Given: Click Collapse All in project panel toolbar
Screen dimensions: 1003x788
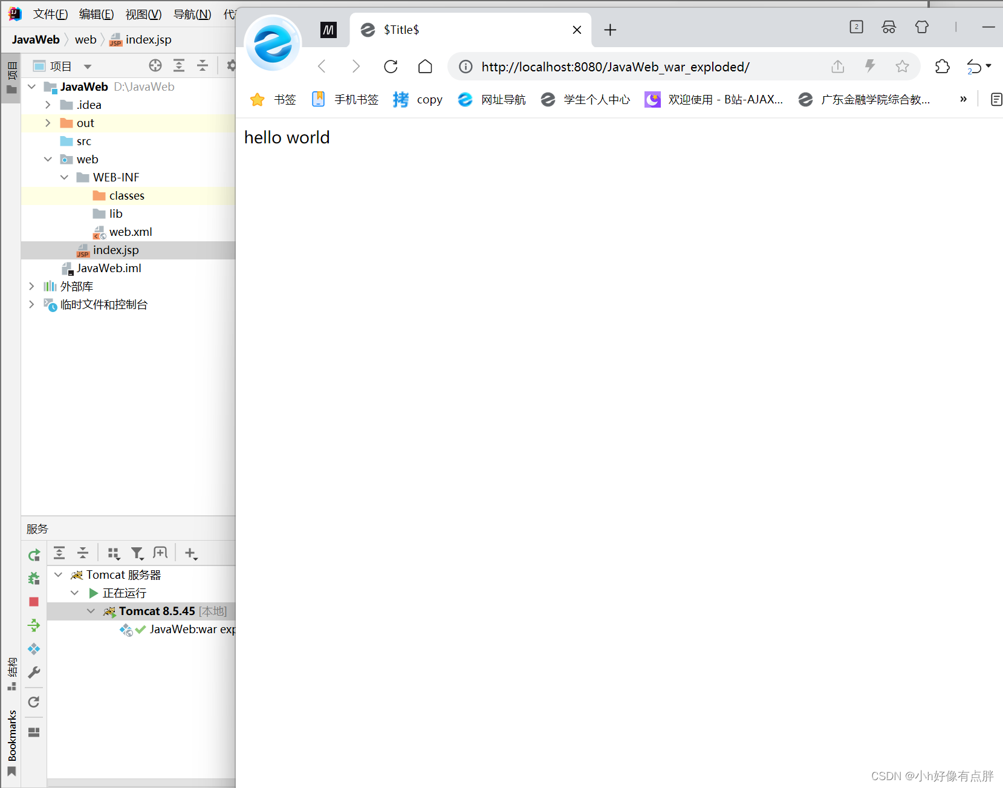Looking at the screenshot, I should coord(203,65).
